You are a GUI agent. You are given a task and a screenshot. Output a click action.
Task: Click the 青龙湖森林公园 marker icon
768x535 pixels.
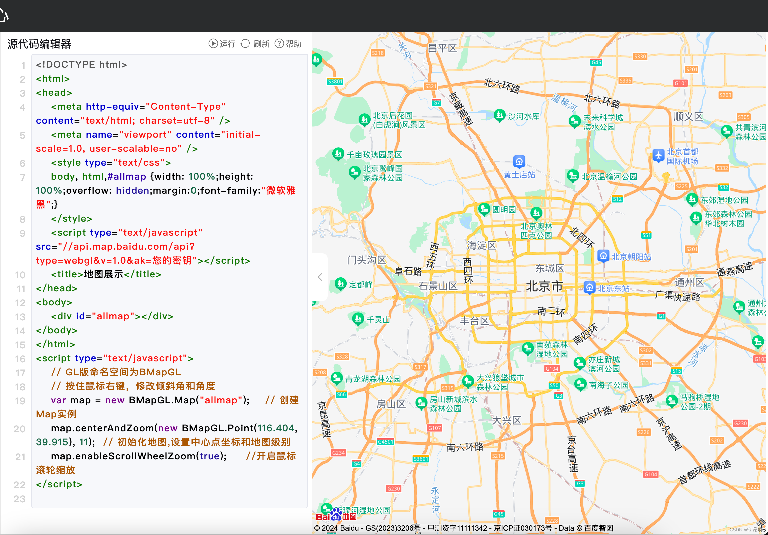[x=337, y=378]
